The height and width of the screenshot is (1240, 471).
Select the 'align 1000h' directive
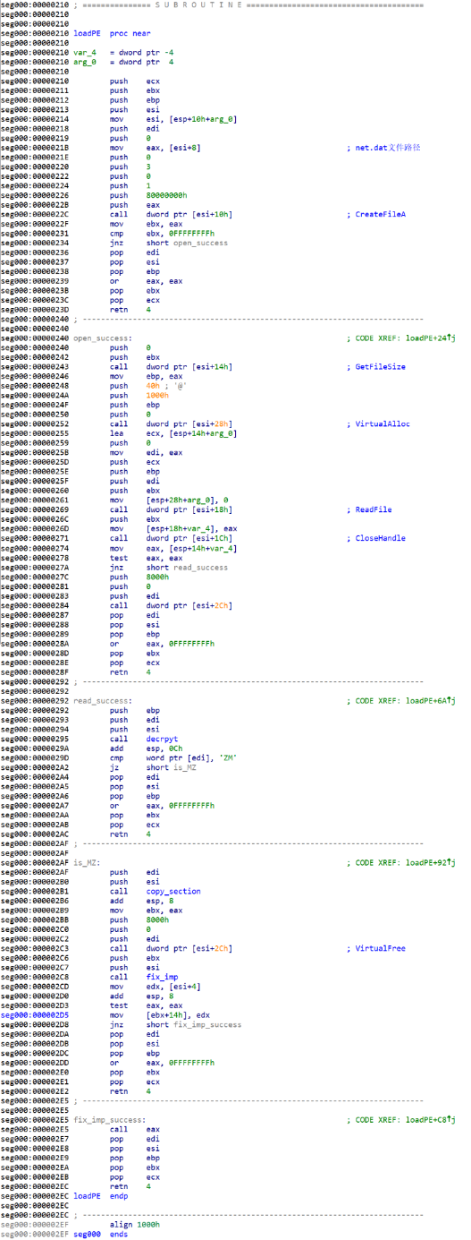135,1224
